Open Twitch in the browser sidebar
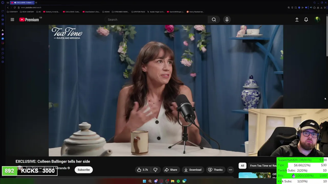 tap(3, 34)
